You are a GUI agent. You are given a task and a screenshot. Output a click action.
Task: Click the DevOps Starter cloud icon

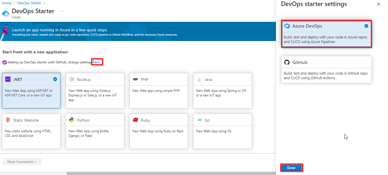6,13
